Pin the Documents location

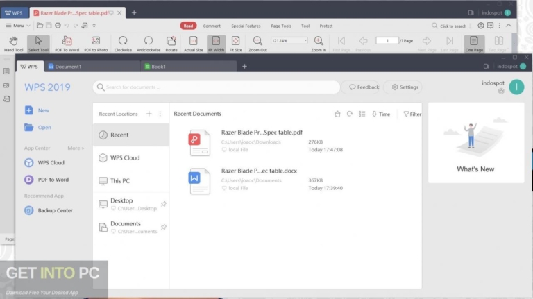coord(164,227)
